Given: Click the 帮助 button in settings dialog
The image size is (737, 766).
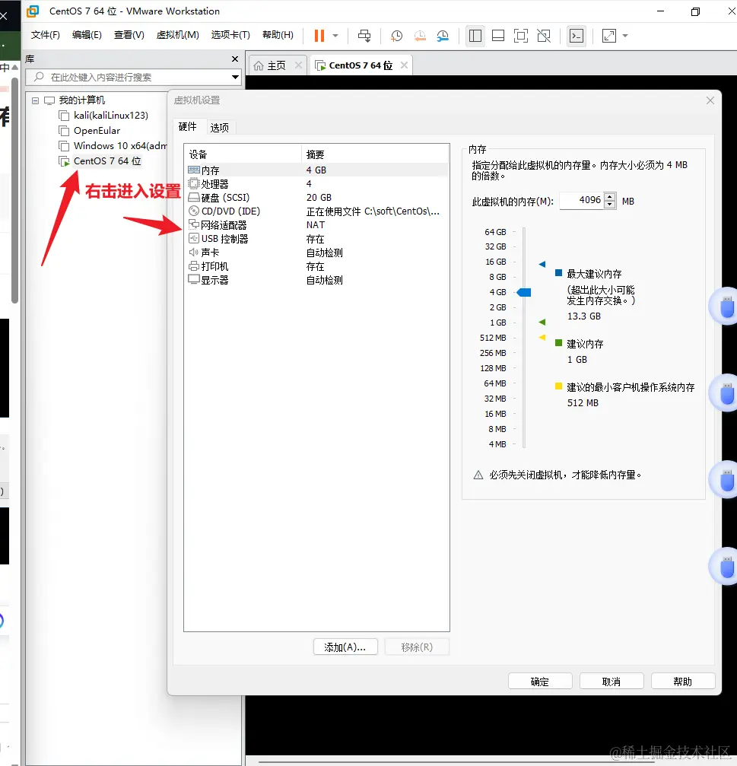Looking at the screenshot, I should [x=683, y=681].
